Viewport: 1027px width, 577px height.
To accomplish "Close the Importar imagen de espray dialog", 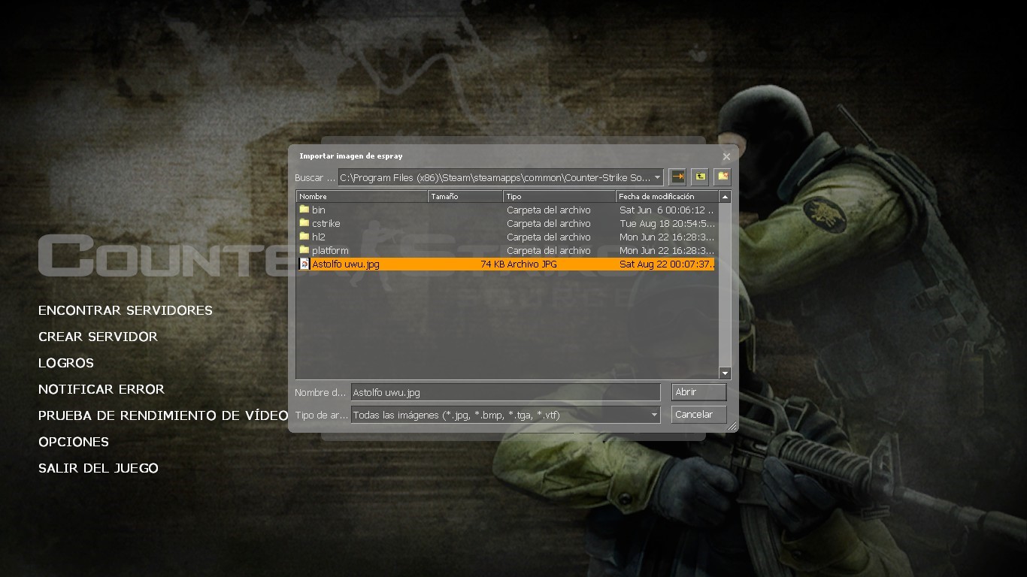I will pyautogui.click(x=726, y=156).
